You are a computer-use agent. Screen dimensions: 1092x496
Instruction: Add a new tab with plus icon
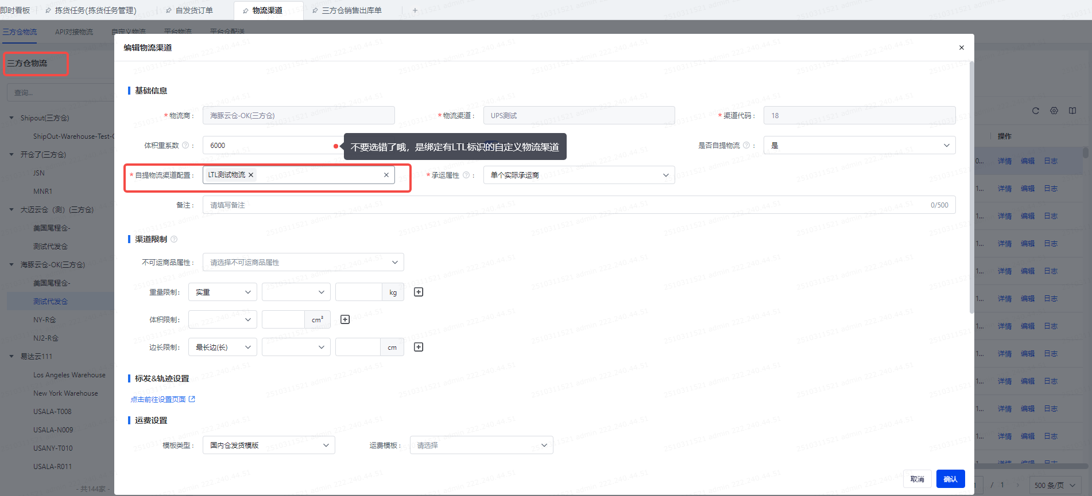click(x=415, y=10)
